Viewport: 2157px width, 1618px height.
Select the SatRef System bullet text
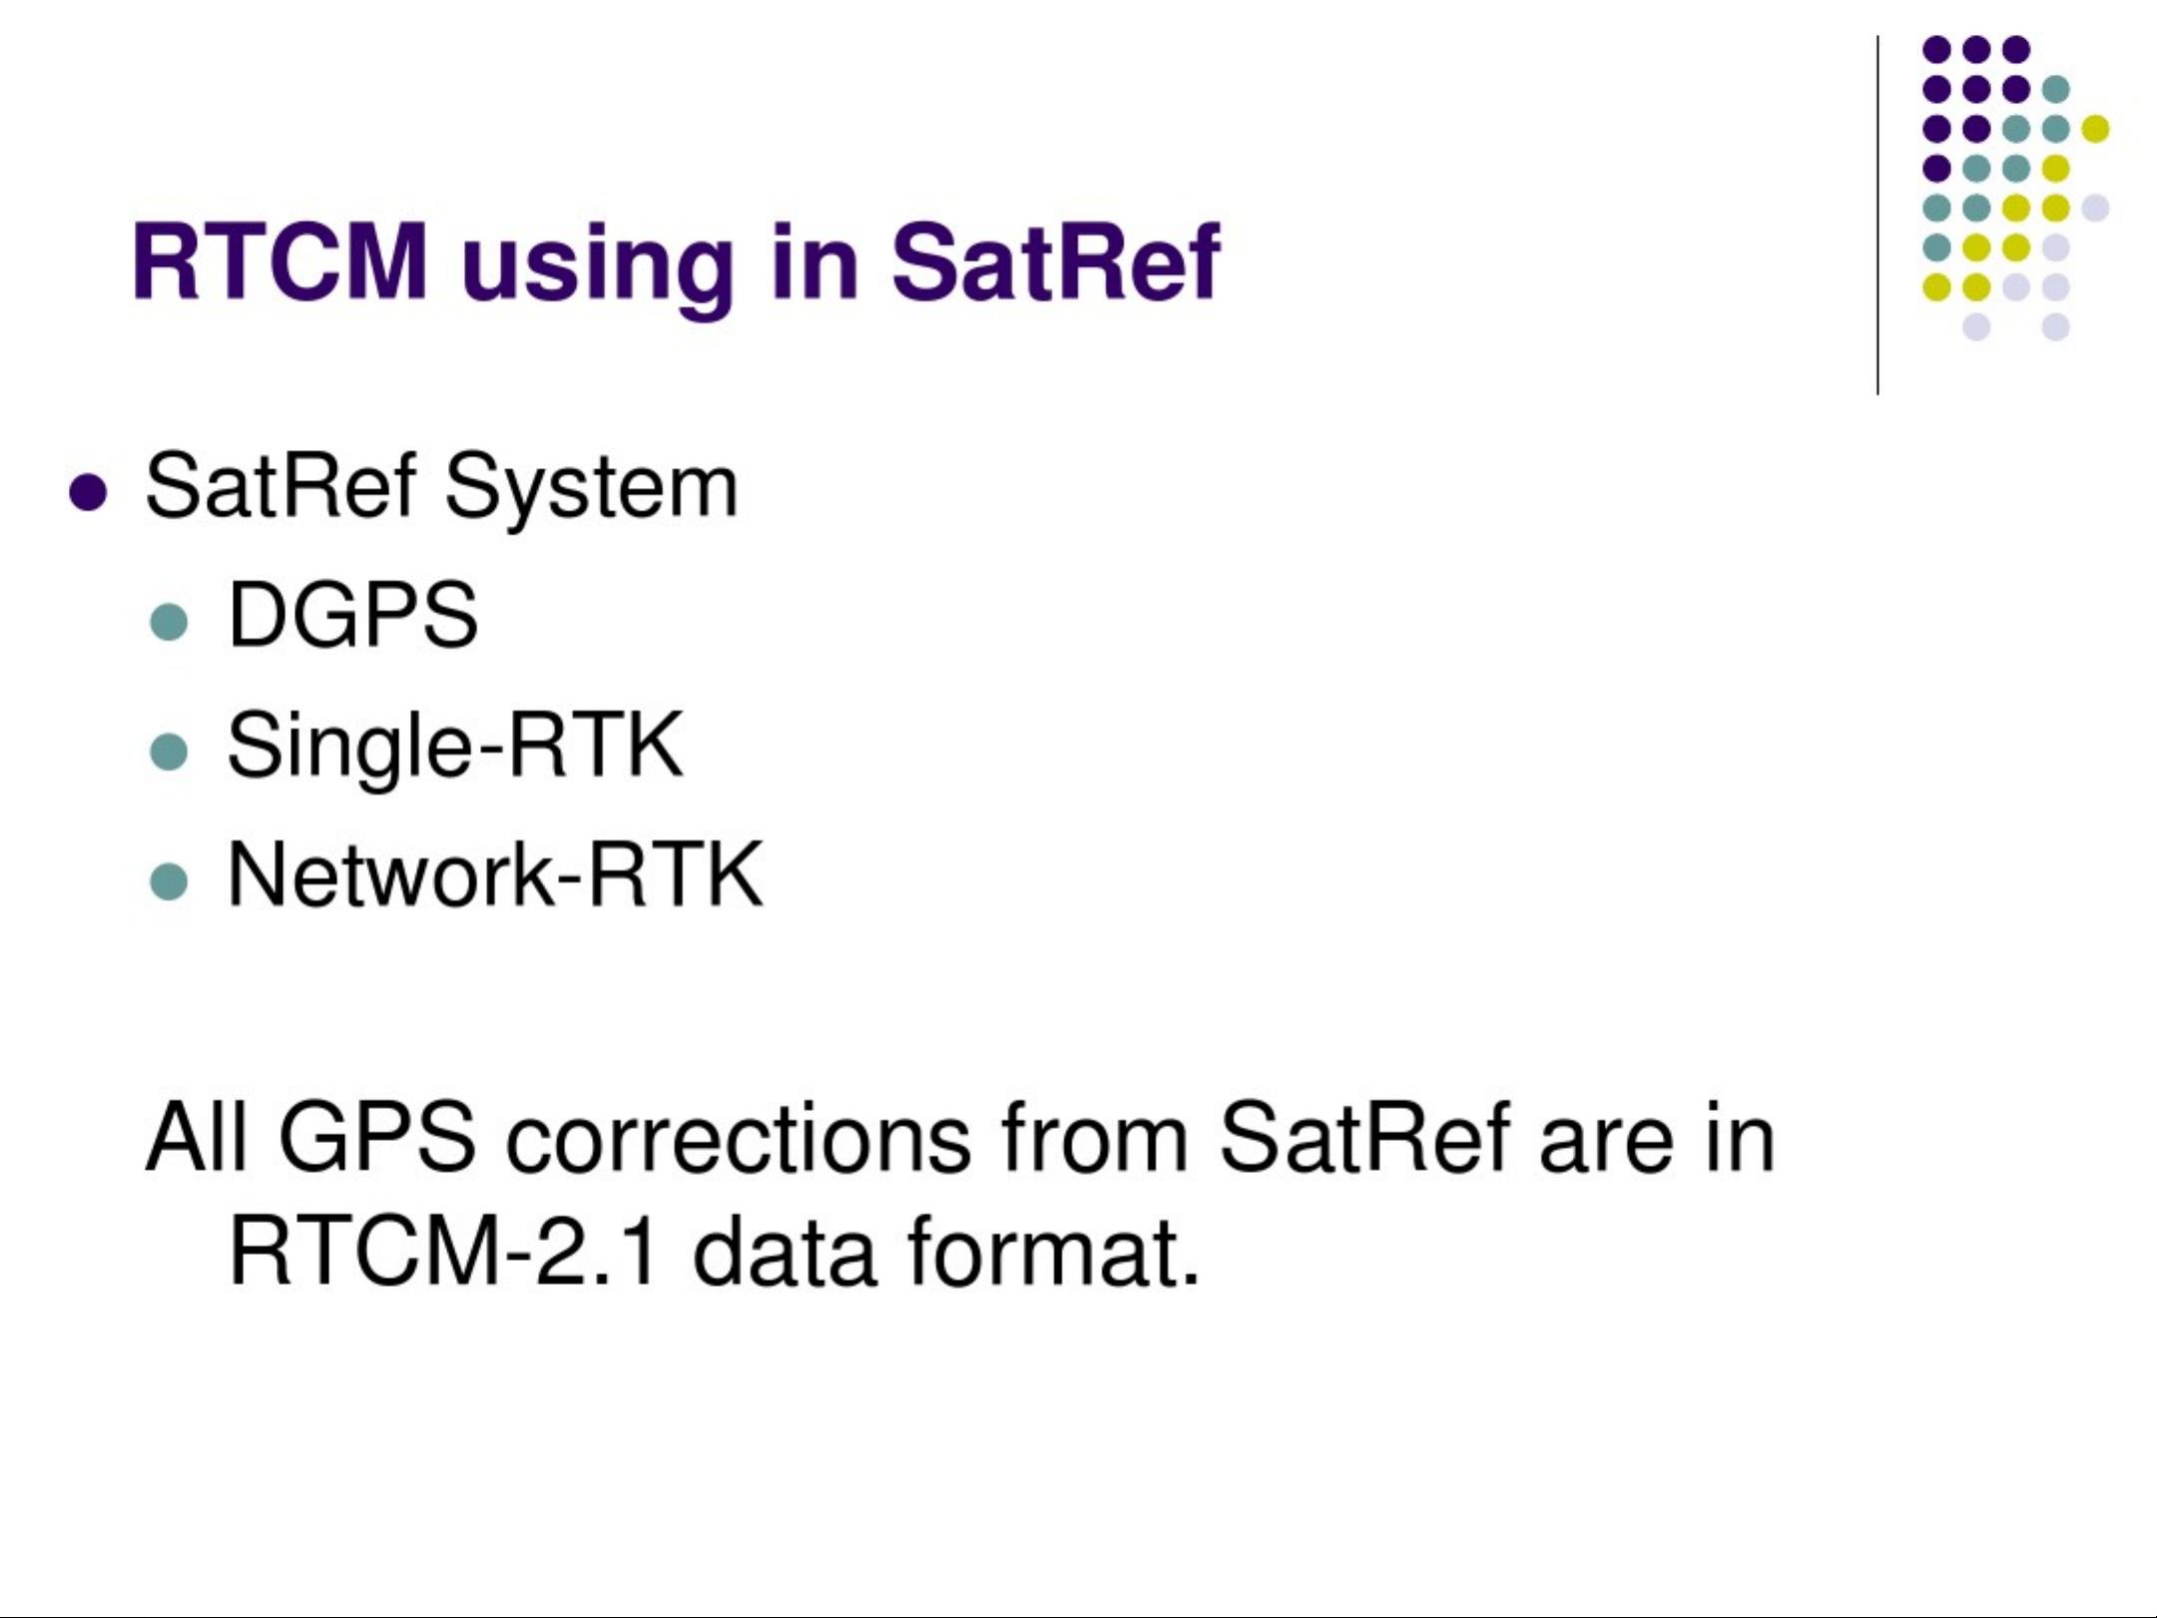[441, 489]
